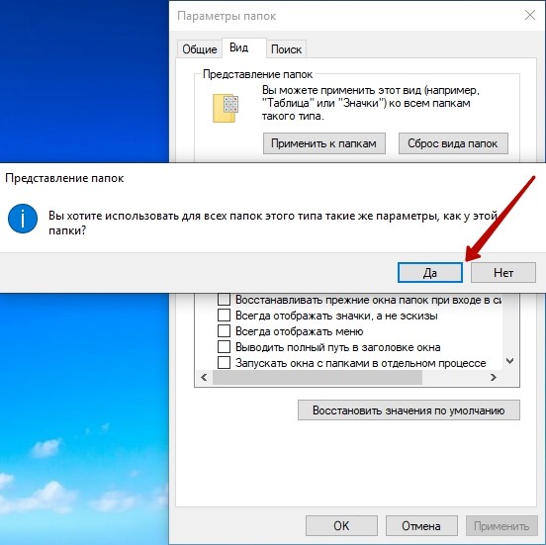Image resolution: width=546 pixels, height=545 pixels.
Task: Click the horizontal scrollbar left arrow
Action: tap(204, 377)
